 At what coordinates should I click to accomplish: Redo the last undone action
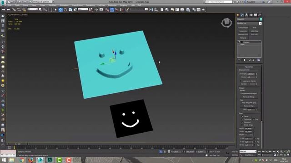click(x=8, y=10)
